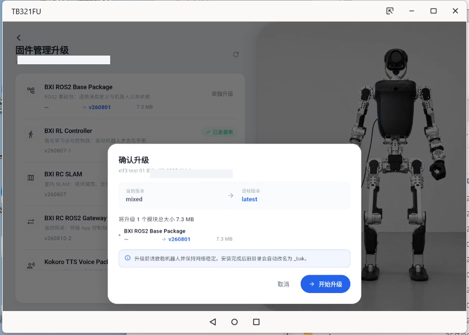Click BXI RC SLAM title in the list
This screenshot has height=335, width=469.
click(x=63, y=174)
